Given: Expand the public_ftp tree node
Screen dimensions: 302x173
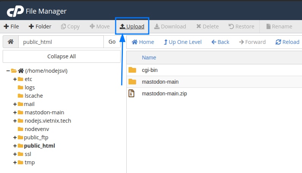Looking at the screenshot, I should pyautogui.click(x=15, y=137).
